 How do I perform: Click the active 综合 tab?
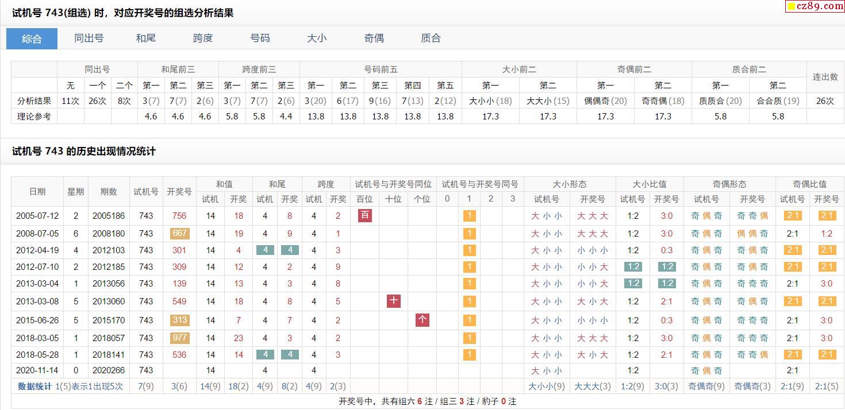coord(32,39)
